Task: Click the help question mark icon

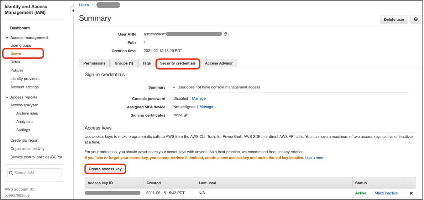Action: [416, 19]
